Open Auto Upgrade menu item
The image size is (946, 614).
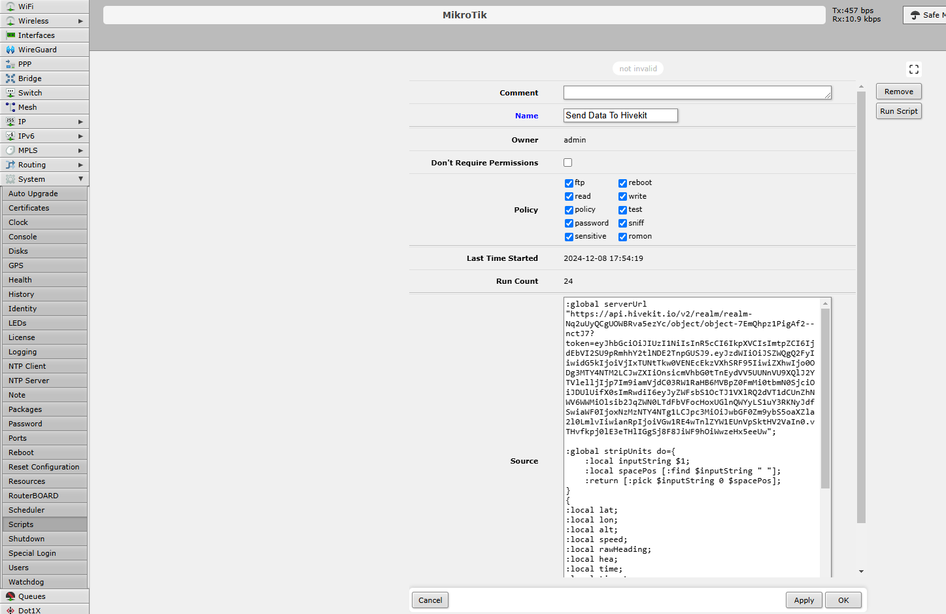[x=44, y=194]
